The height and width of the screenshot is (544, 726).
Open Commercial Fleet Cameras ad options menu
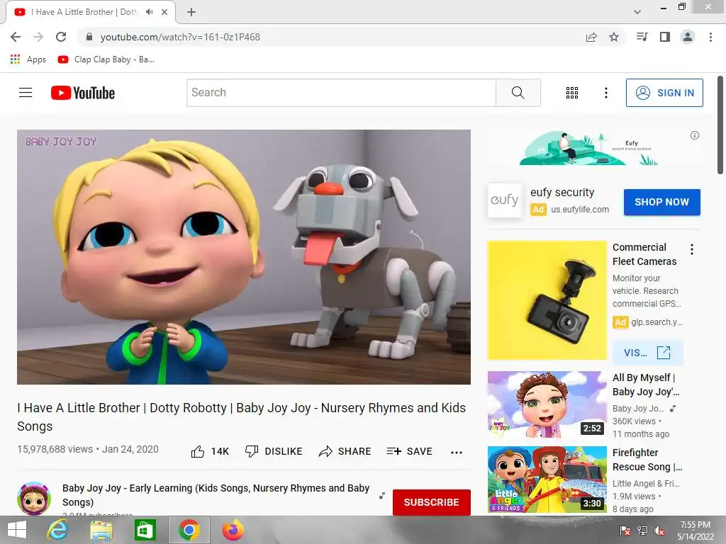click(692, 250)
